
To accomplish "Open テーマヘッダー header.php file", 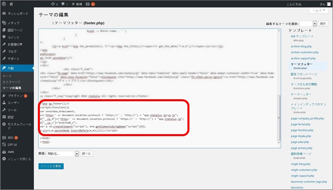I will (301, 94).
